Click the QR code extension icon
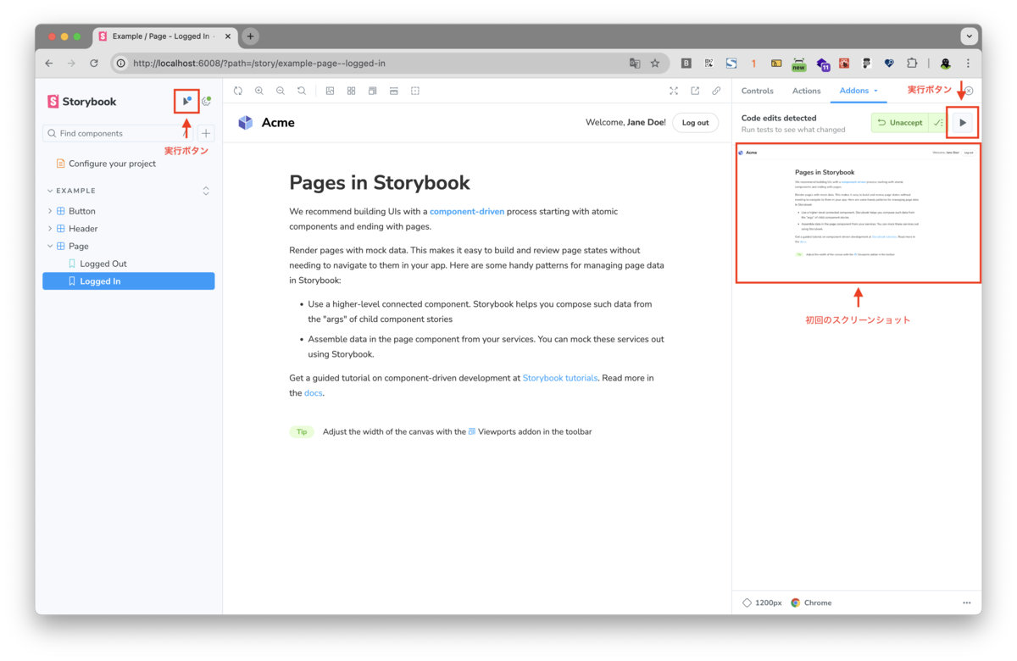 tap(709, 63)
